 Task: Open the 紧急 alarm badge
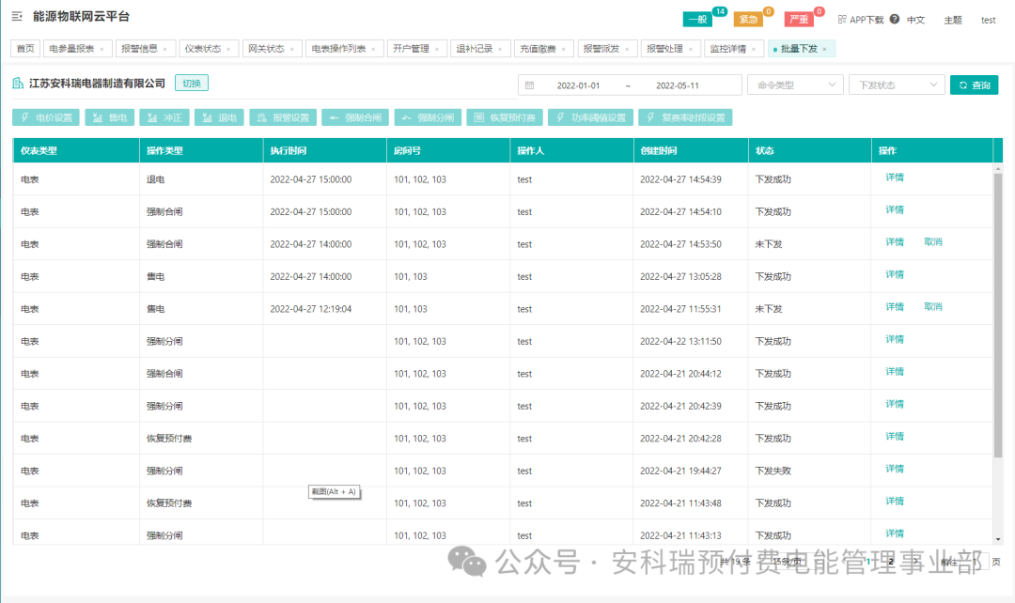(748, 20)
